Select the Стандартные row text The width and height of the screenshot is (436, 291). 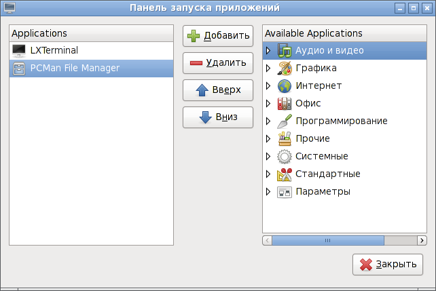click(328, 174)
